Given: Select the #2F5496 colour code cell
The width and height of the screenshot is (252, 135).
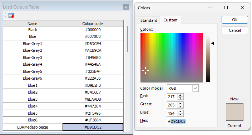Looking at the screenshot, I should pos(93,113).
